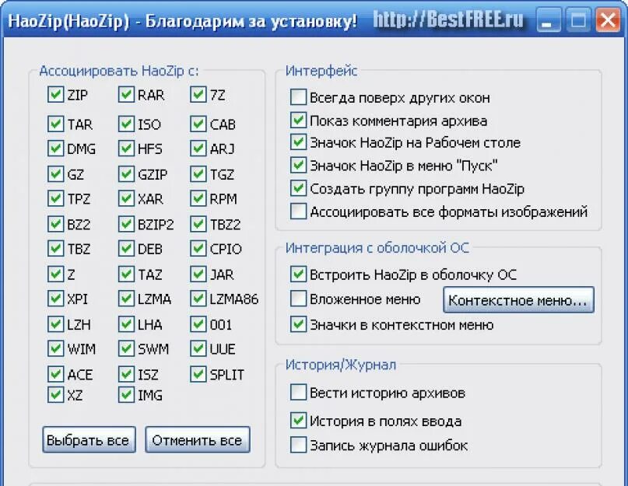628x486 pixels.
Task: Toggle the WIM format checkbox
Action: [x=55, y=348]
